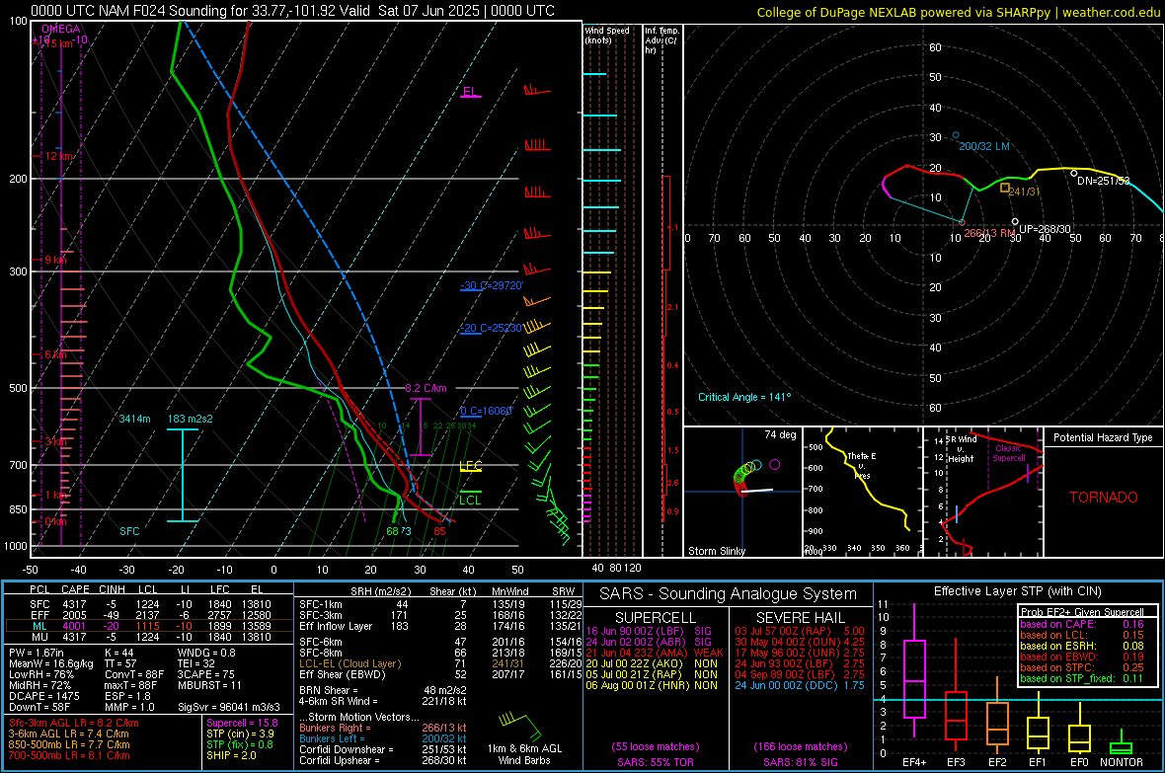Click the 'based on STP_fixed:' probability row
This screenshot has width=1165, height=773.
pos(1082,678)
